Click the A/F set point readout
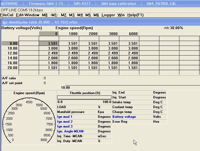The image size is (200, 151). pos(24,83)
